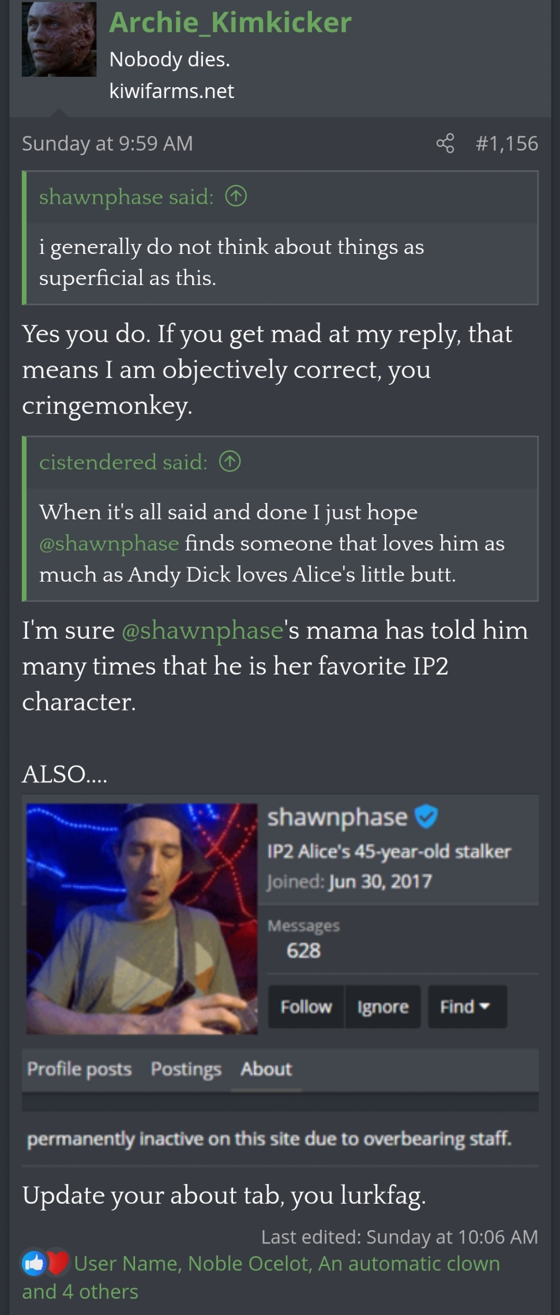
Task: Click the @shawnphase mention in the reply text
Action: (x=202, y=630)
